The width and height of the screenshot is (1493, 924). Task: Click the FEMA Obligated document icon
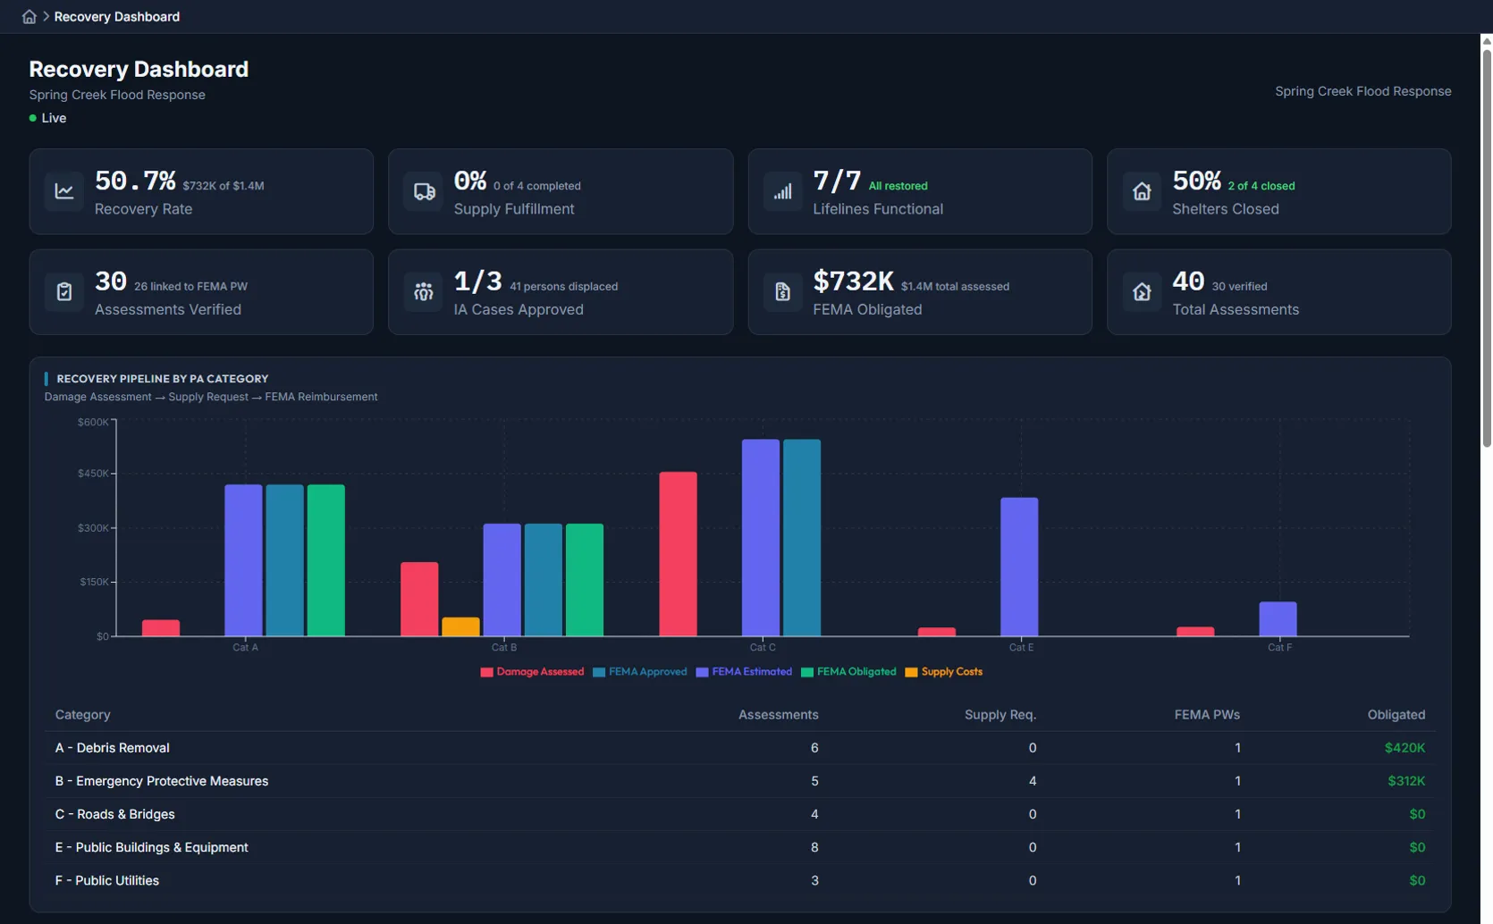[x=783, y=292]
